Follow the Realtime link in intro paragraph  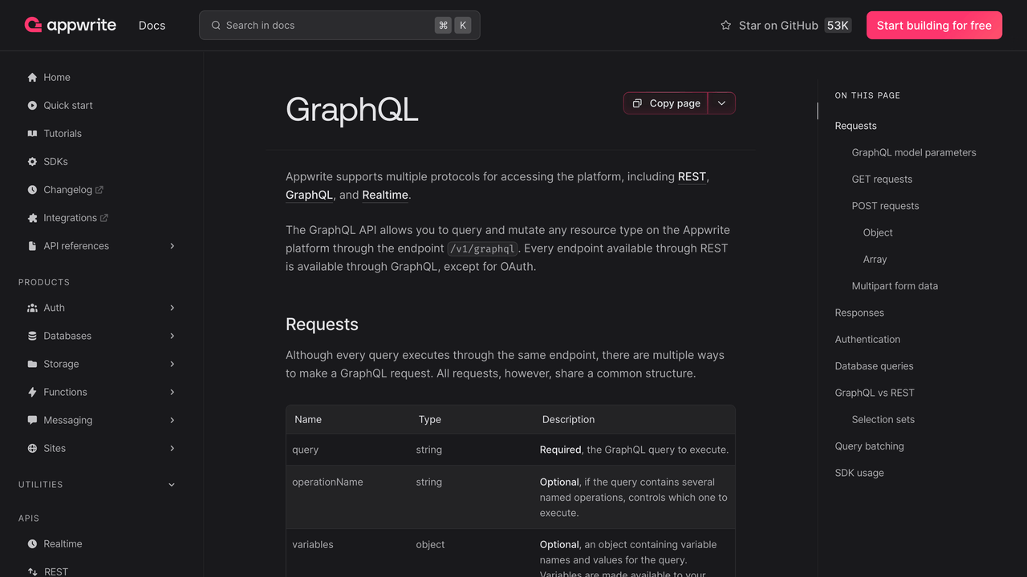point(385,195)
